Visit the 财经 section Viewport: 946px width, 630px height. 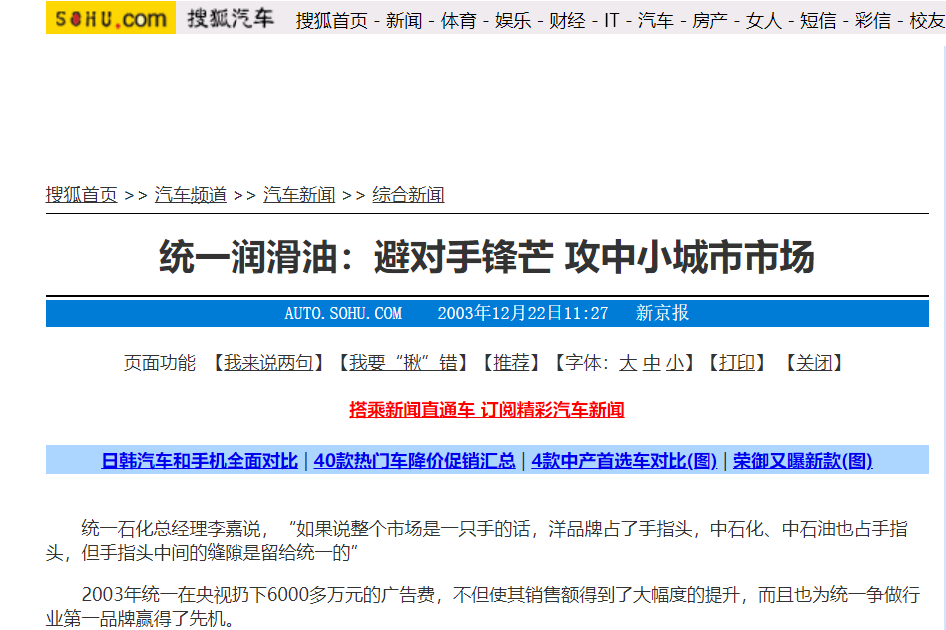point(567,21)
